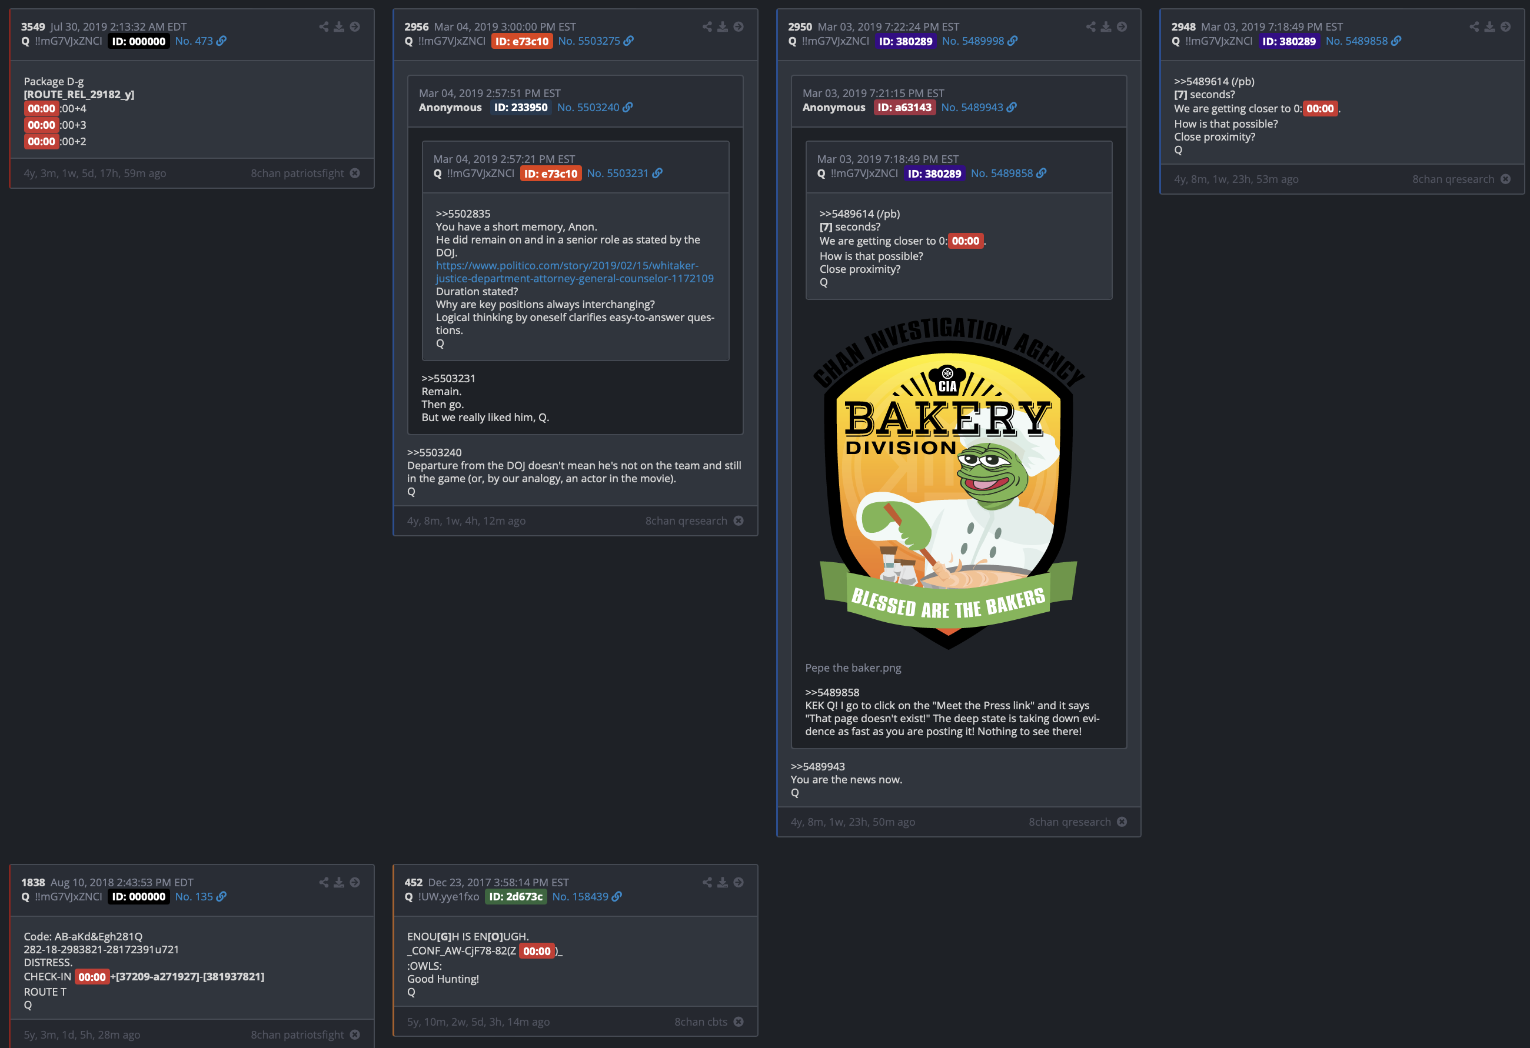Click the circle-x icon in post 2956 footer
Screen dimensions: 1530x1048
739,520
